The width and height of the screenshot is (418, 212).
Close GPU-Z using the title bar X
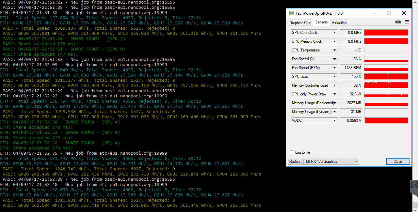point(404,13)
